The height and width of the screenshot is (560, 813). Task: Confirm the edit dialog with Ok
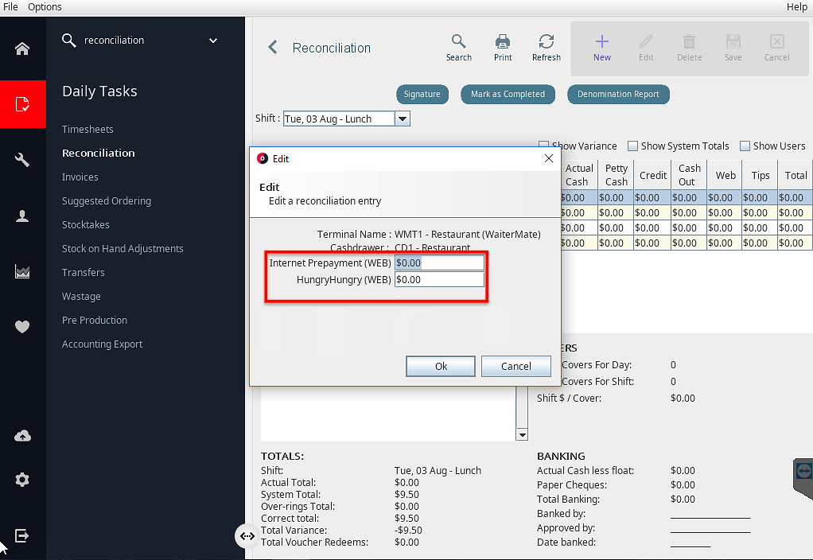pos(441,366)
